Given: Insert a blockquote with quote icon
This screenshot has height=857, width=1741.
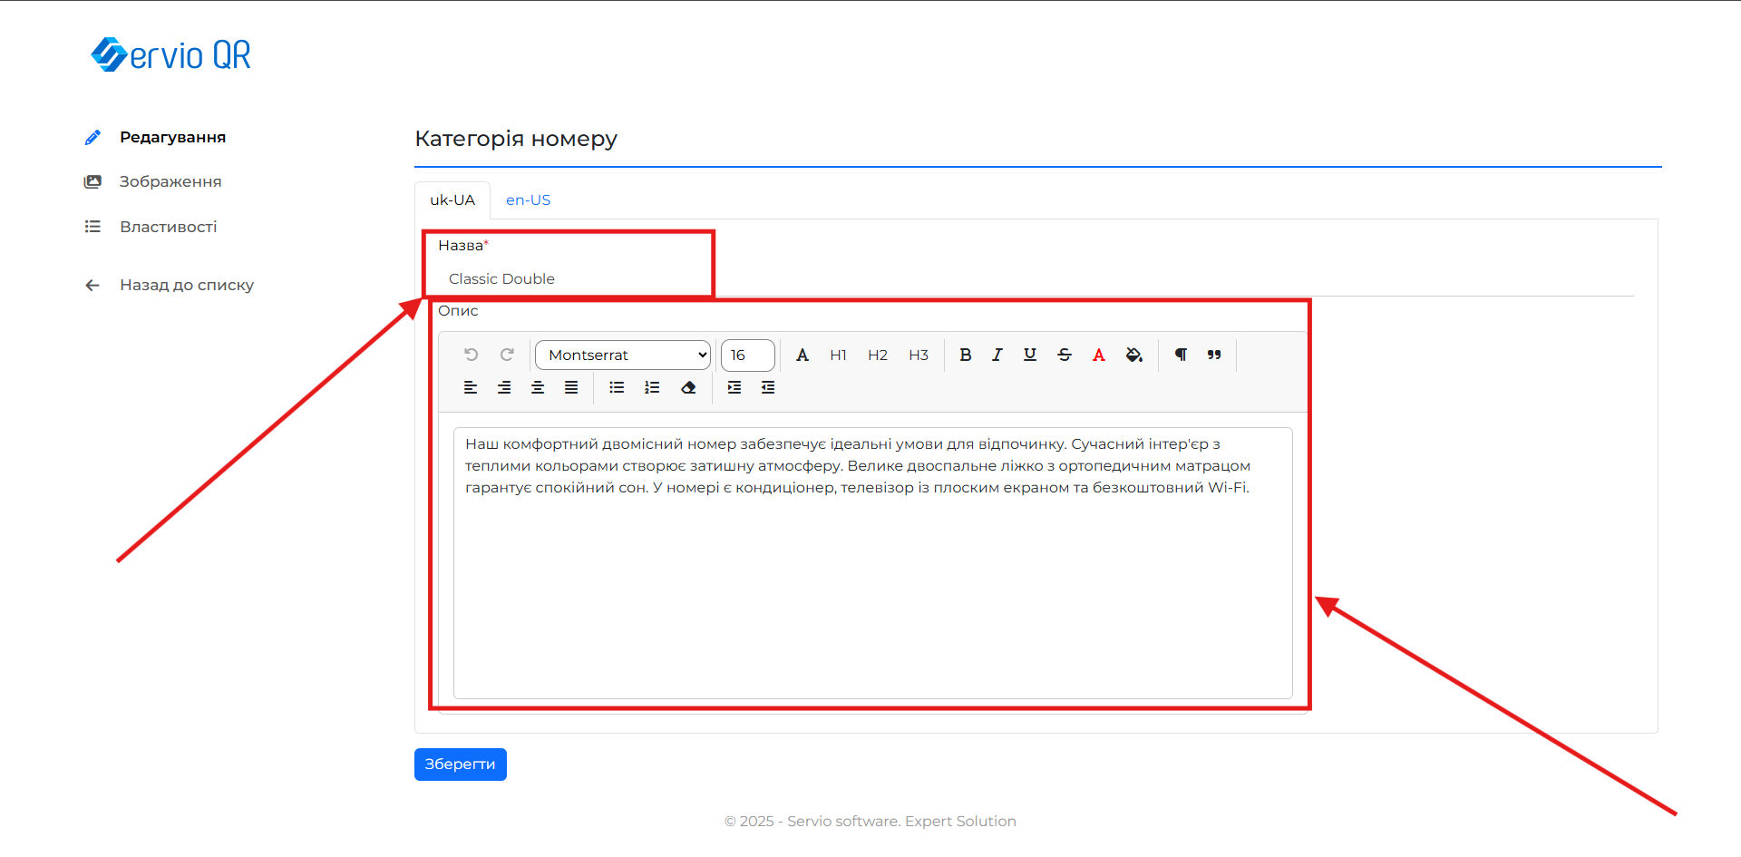Looking at the screenshot, I should (1214, 355).
